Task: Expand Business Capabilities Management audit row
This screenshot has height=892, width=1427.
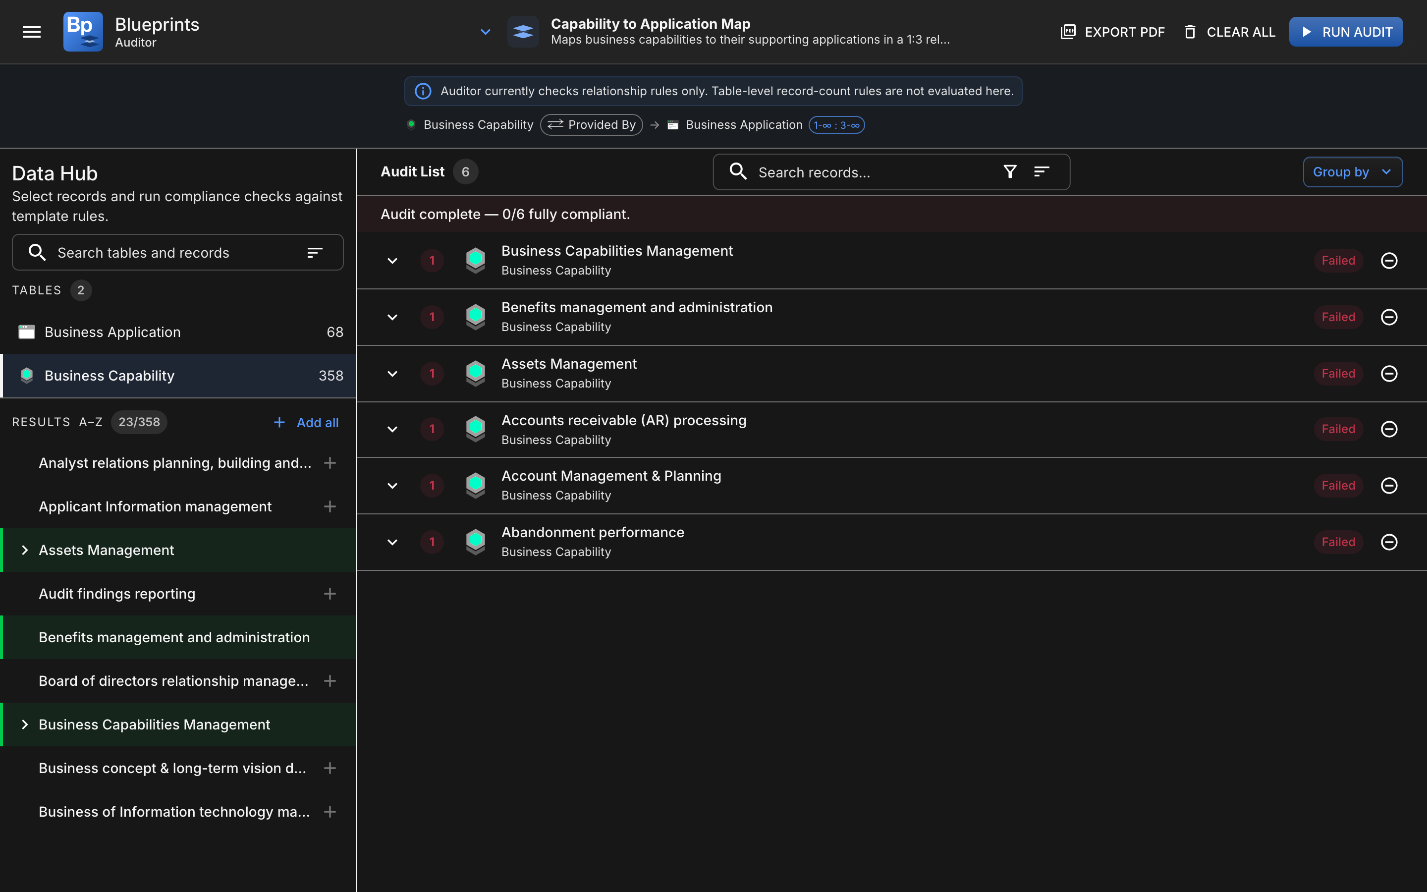Action: (392, 261)
